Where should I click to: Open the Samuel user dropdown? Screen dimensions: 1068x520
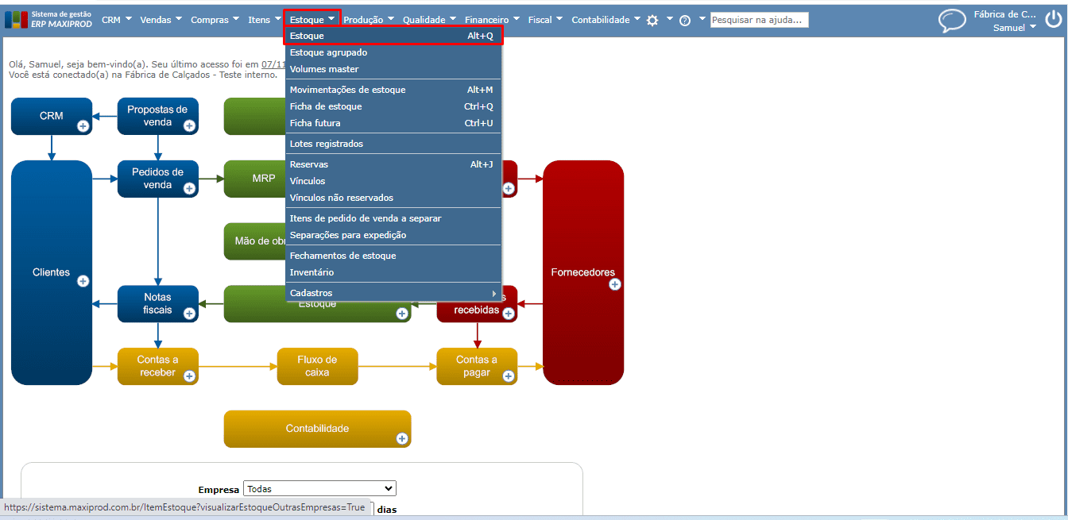click(x=1015, y=27)
